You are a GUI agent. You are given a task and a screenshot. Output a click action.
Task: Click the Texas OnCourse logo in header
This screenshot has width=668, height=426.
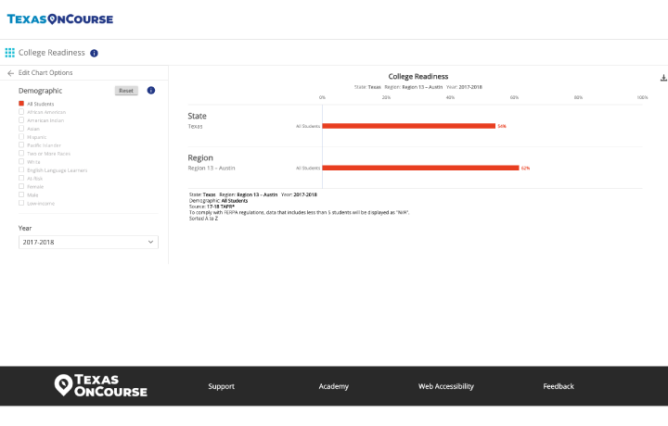tap(60, 19)
